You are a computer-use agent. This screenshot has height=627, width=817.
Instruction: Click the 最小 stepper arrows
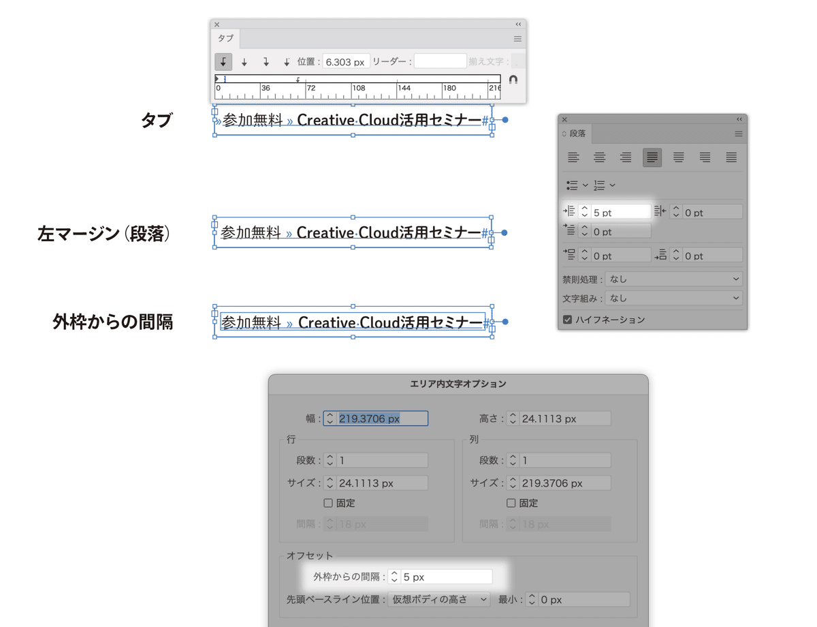tap(533, 600)
